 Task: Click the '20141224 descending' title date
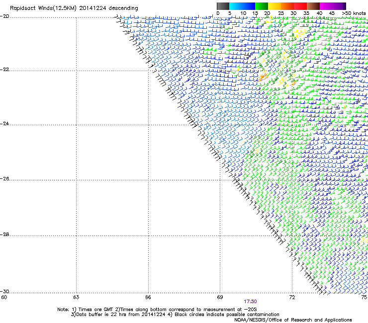(x=109, y=8)
